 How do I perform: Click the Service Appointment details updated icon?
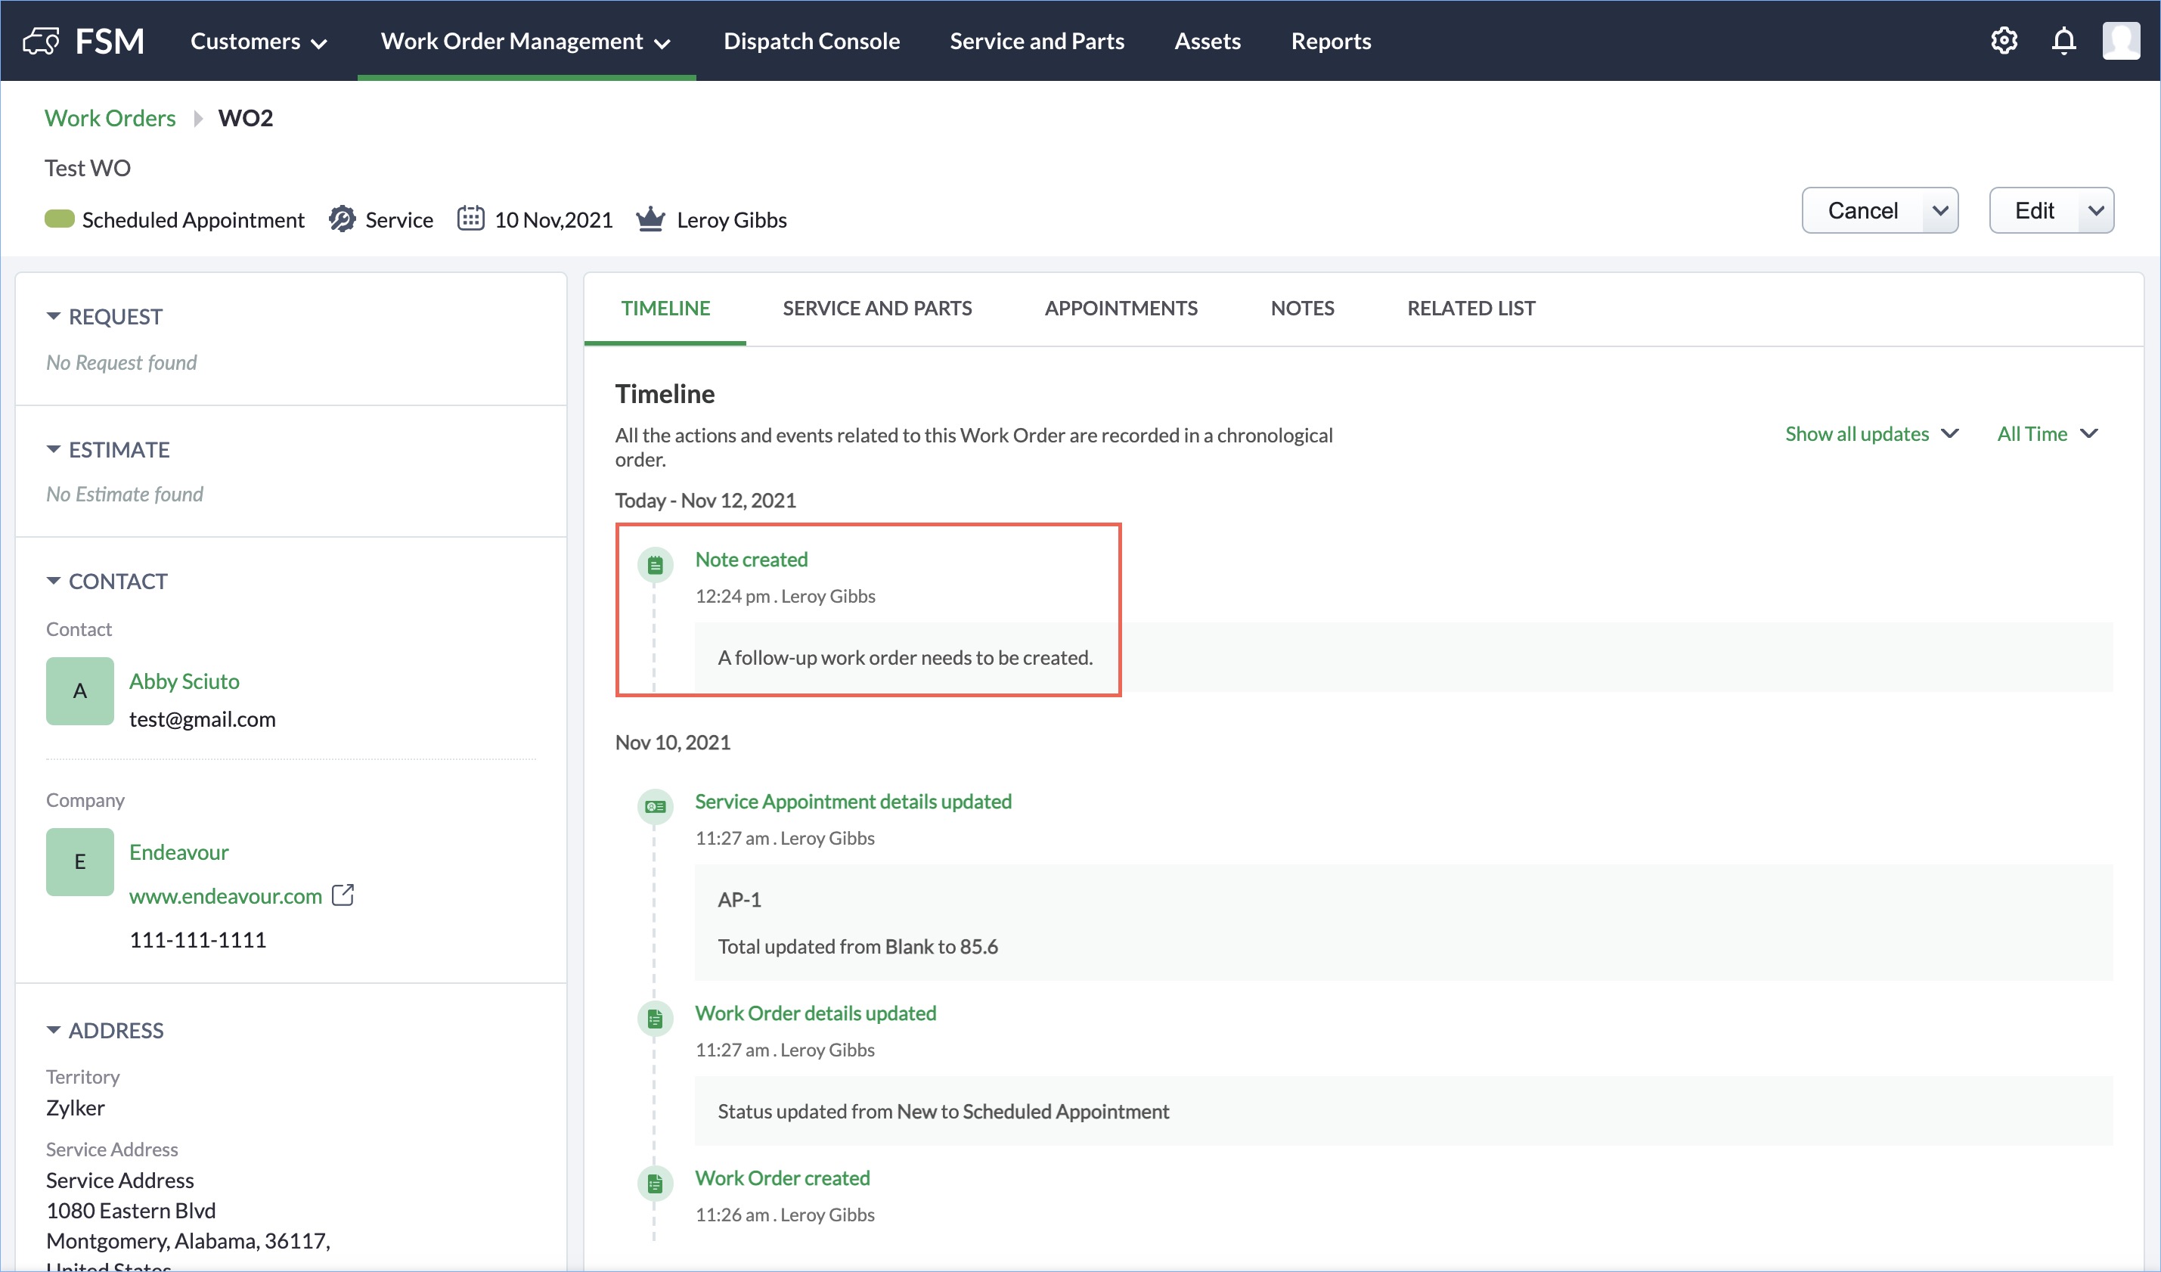tap(655, 807)
